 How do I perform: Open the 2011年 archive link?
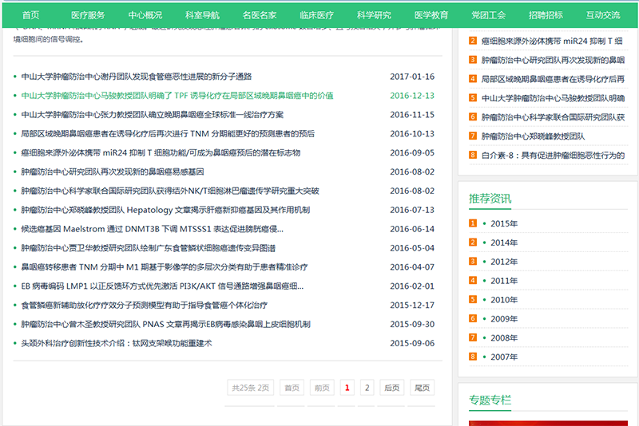pyautogui.click(x=504, y=281)
